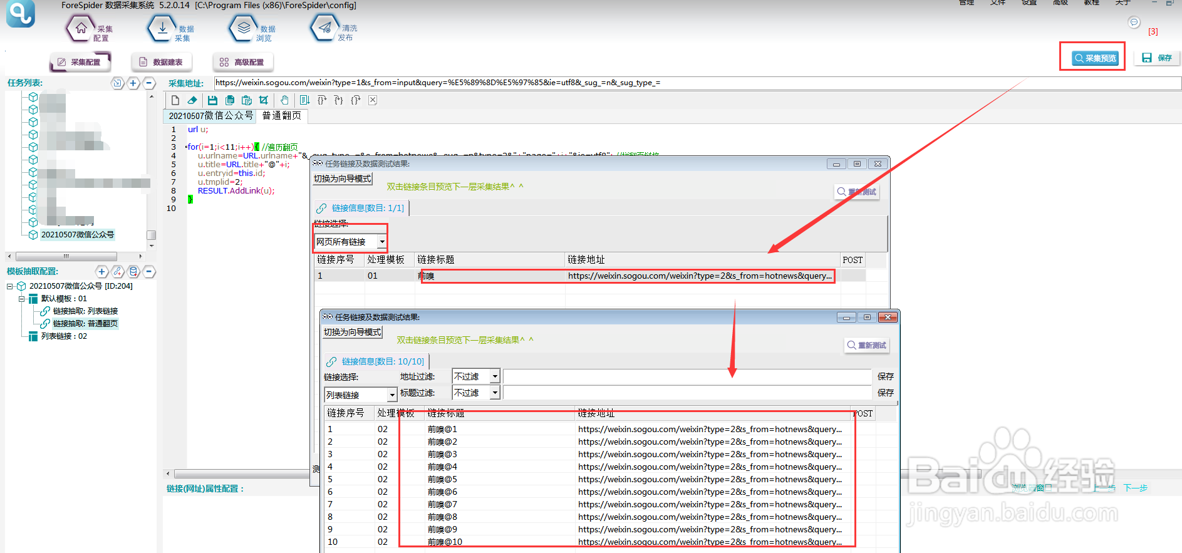
Task: Open the 网页所有链接 link selection dropdown
Action: pos(381,242)
